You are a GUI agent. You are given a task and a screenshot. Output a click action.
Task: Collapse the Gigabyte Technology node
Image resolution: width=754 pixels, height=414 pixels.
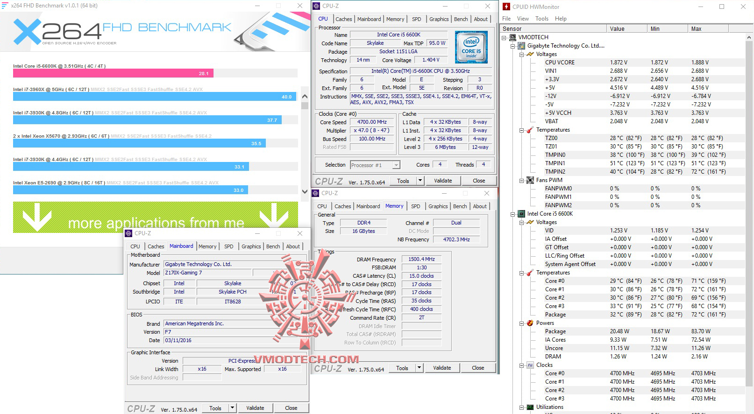point(513,46)
